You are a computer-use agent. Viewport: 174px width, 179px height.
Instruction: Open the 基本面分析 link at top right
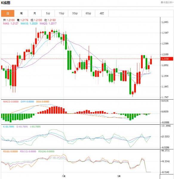point(167,2)
